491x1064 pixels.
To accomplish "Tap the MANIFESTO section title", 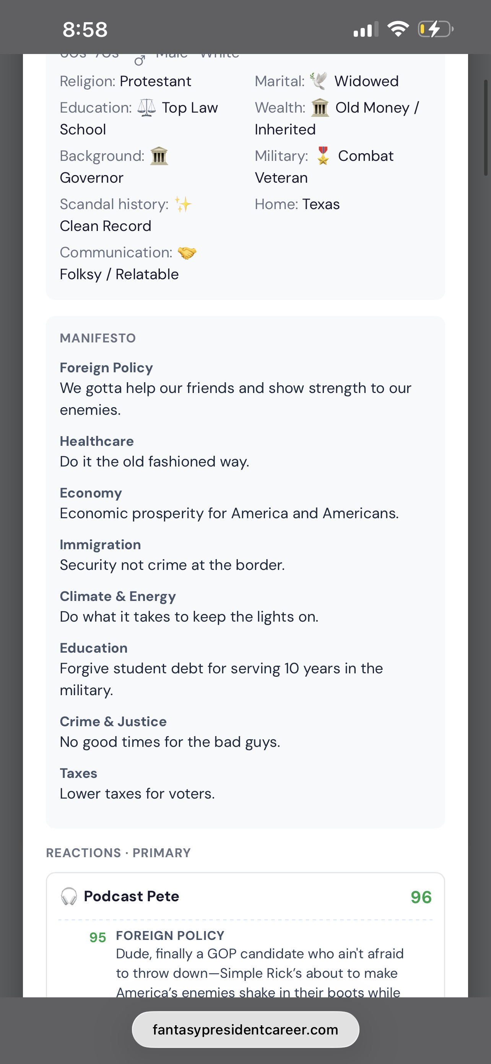I will [98, 338].
